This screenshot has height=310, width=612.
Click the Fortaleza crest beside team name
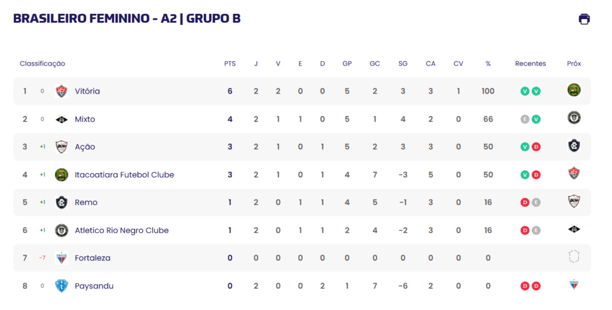pos(62,258)
